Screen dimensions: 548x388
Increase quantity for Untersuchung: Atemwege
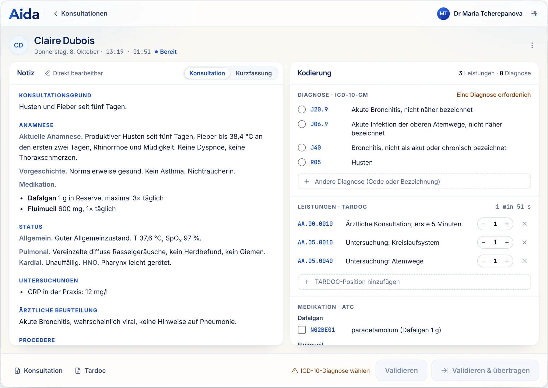[507, 261]
